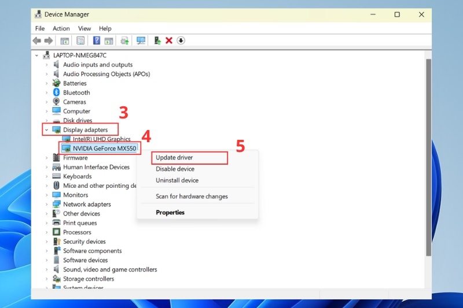Select the Storage controllers label
The image size is (463, 308).
(89, 279)
